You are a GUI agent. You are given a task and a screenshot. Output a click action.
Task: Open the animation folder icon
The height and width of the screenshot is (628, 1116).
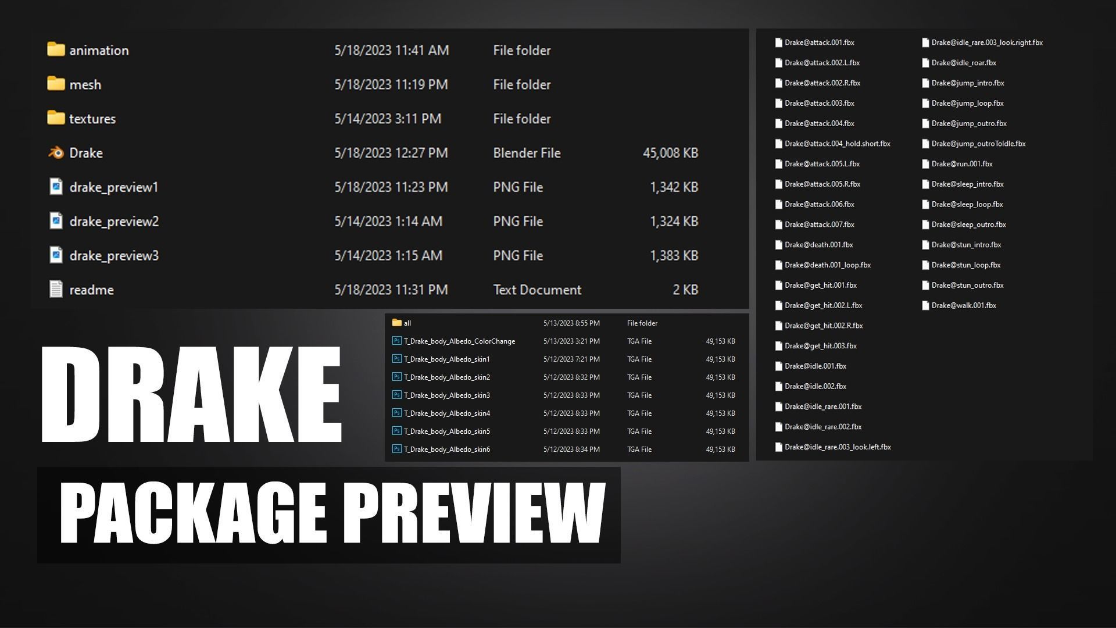(56, 49)
